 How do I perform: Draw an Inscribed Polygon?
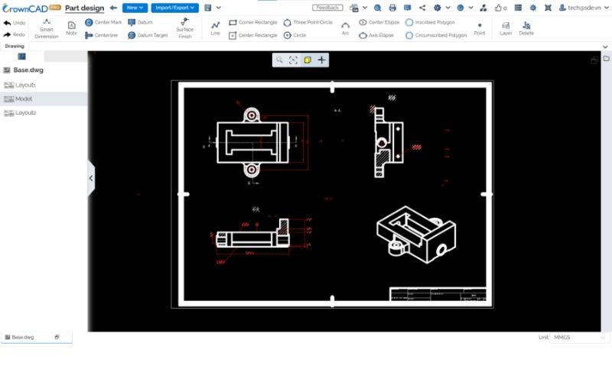point(430,23)
